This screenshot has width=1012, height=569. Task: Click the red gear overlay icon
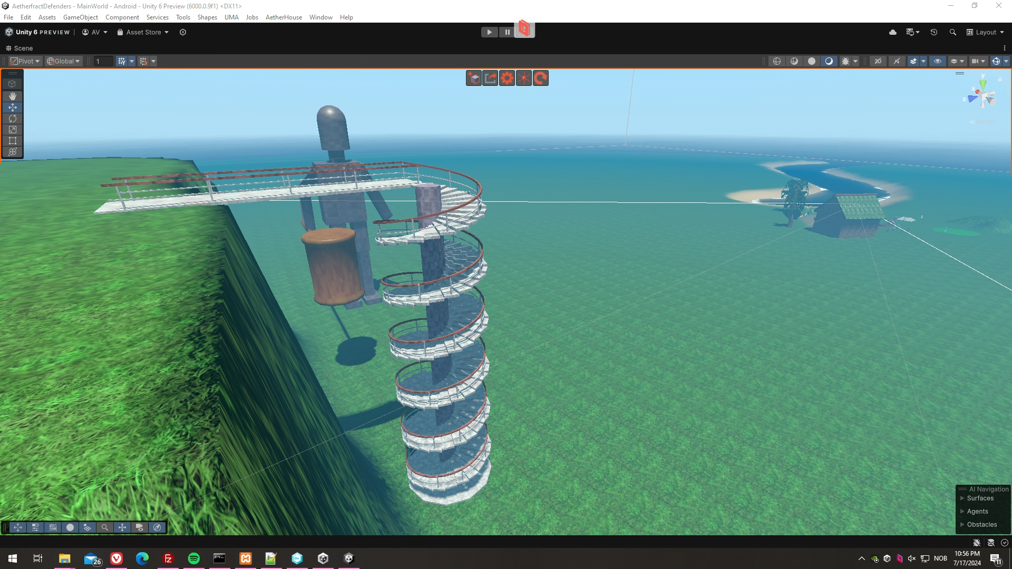[507, 79]
